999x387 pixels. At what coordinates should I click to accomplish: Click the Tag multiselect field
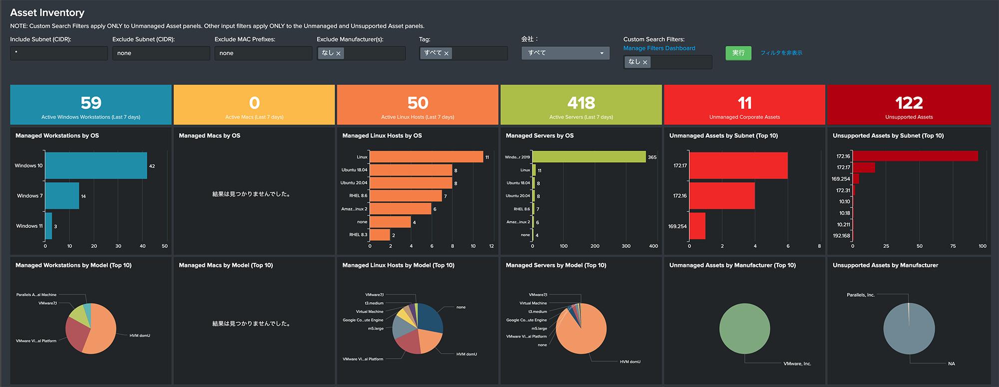(464, 53)
